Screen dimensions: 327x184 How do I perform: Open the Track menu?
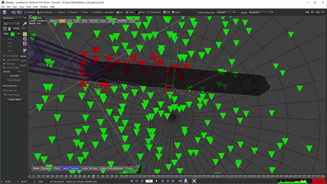[x=21, y=7]
